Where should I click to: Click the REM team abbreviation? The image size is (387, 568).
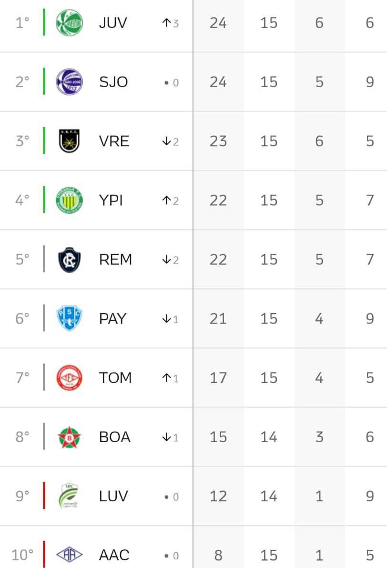[x=115, y=260]
